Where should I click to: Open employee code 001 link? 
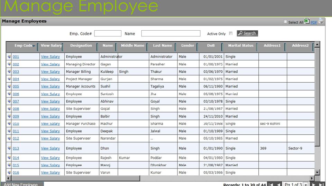16,56
